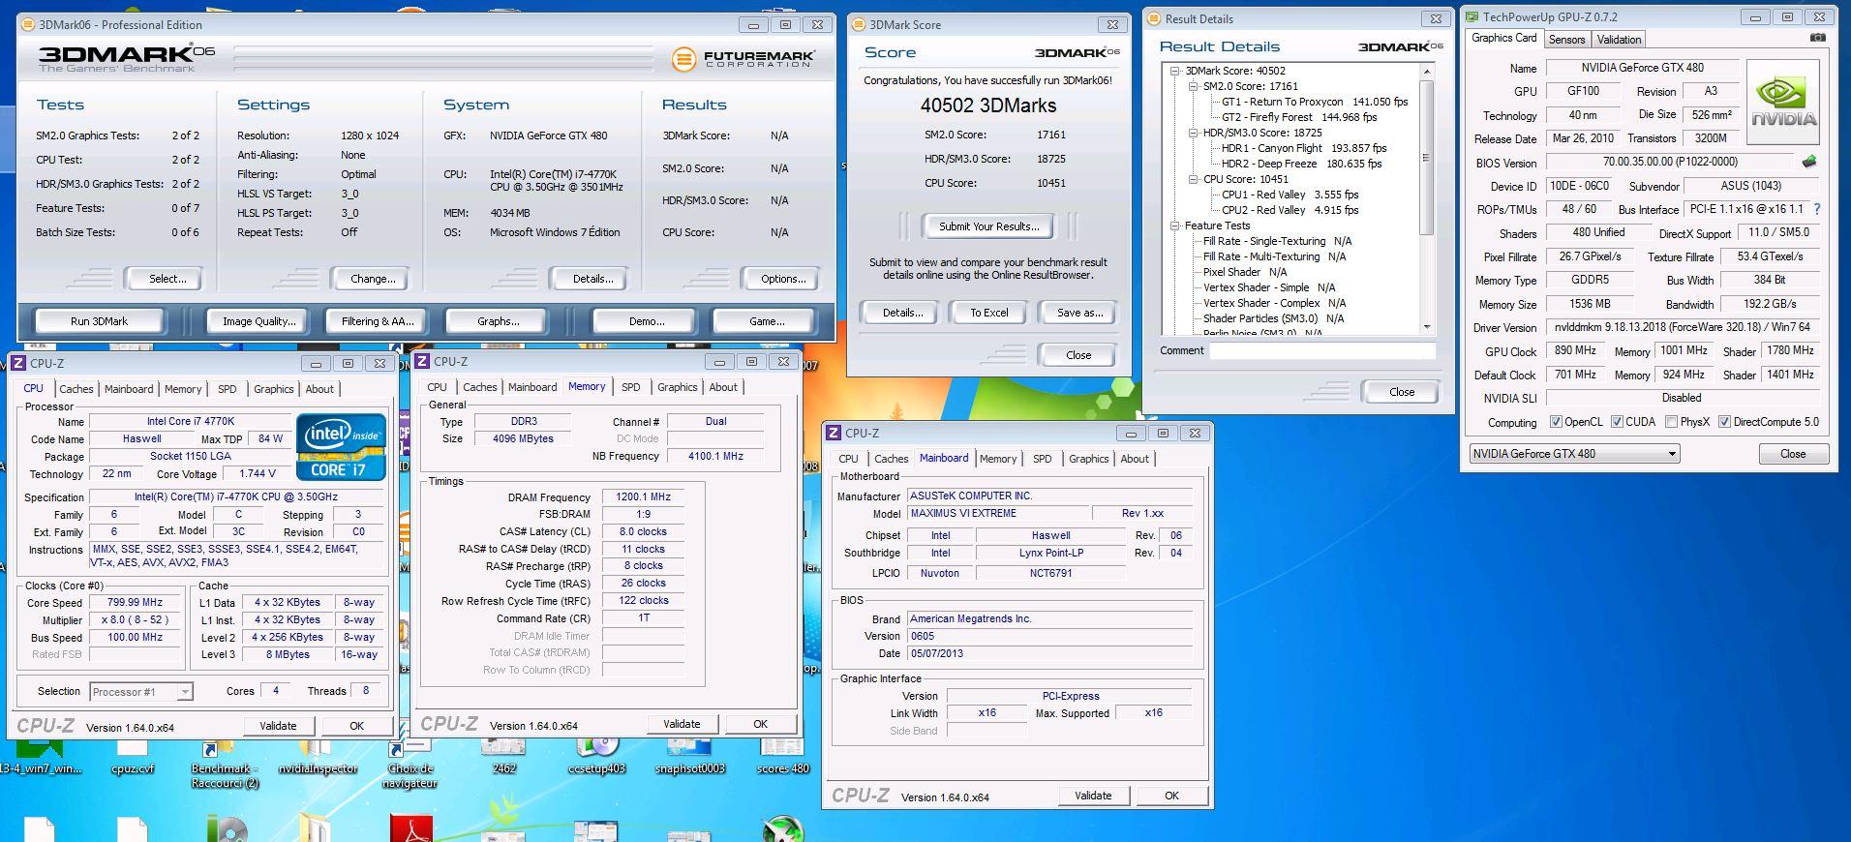Click the Result Details scrollbar thumb

click(x=1426, y=157)
